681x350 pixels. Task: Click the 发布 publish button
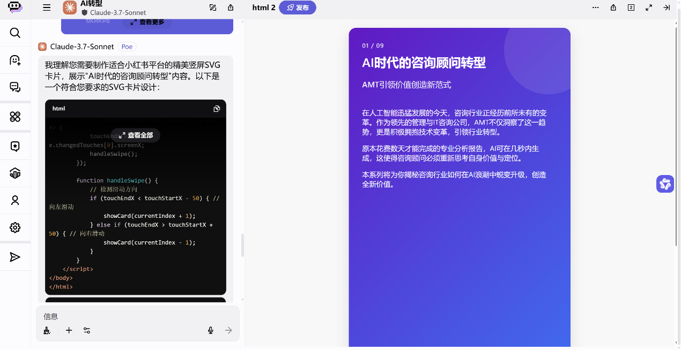pos(298,7)
